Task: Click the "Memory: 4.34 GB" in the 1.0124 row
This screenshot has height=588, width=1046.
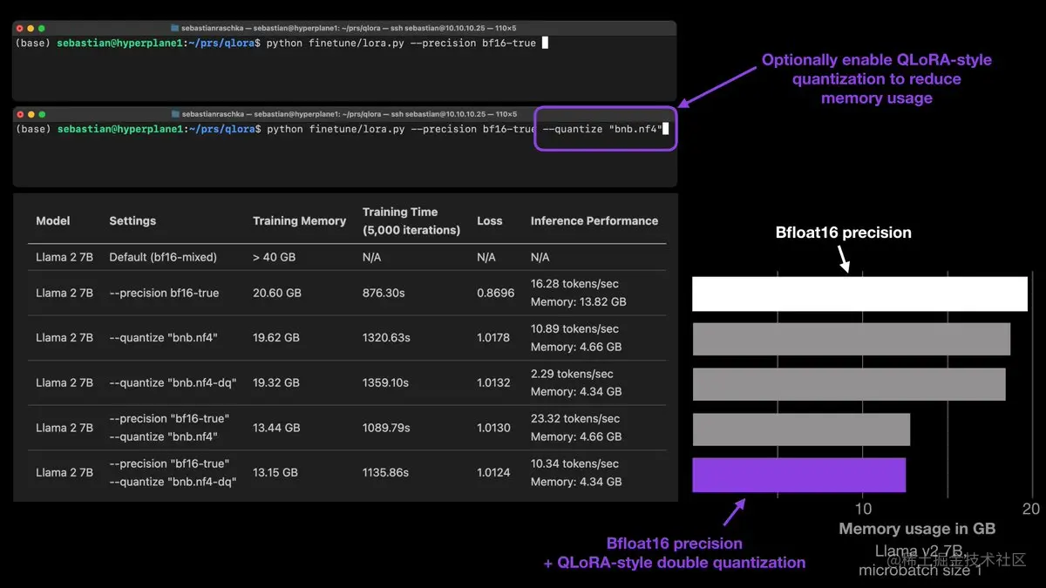Action: tap(576, 482)
